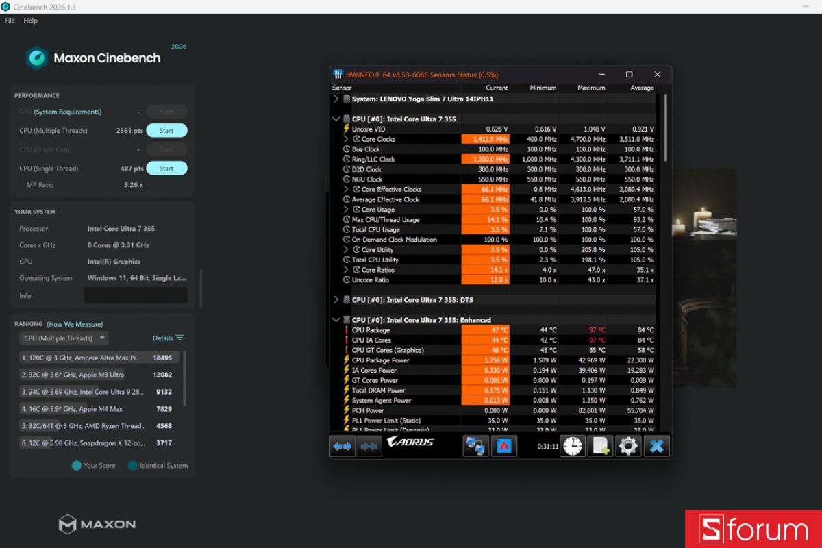The image size is (822, 548).
Task: Expand the Core Clocks row
Action: (x=346, y=139)
